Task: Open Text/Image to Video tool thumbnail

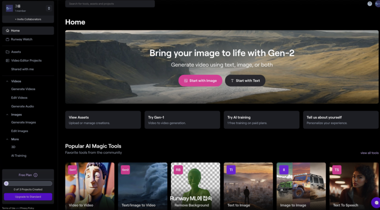Action: [x=143, y=186]
